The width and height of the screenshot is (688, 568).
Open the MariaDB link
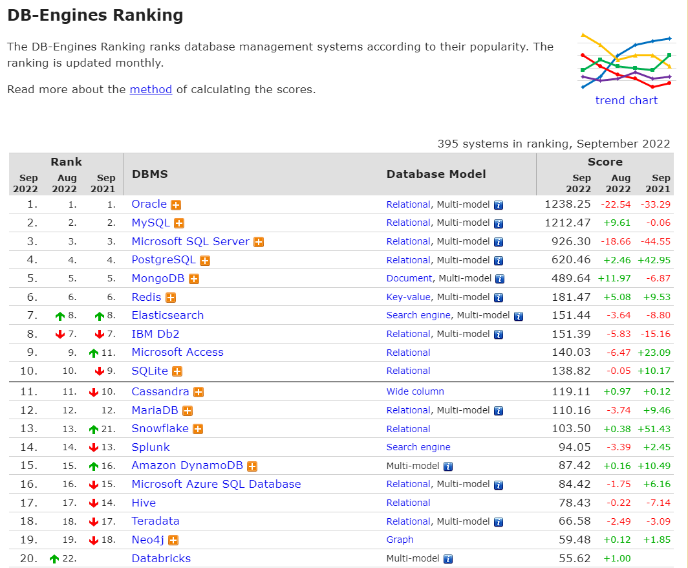point(155,410)
